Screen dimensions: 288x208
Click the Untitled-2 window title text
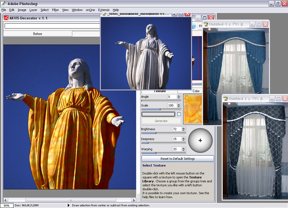click(248, 98)
